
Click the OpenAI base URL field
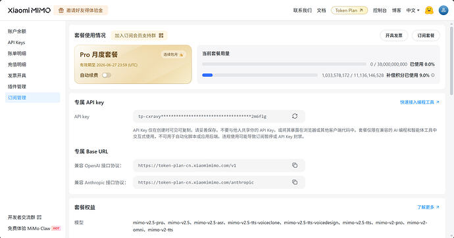(219, 166)
